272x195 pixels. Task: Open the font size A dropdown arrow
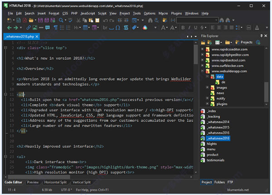click(167, 27)
